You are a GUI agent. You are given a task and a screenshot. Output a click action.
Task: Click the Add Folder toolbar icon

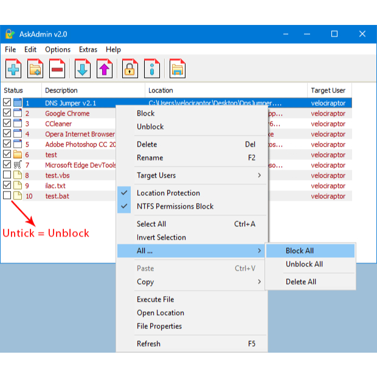(35, 69)
